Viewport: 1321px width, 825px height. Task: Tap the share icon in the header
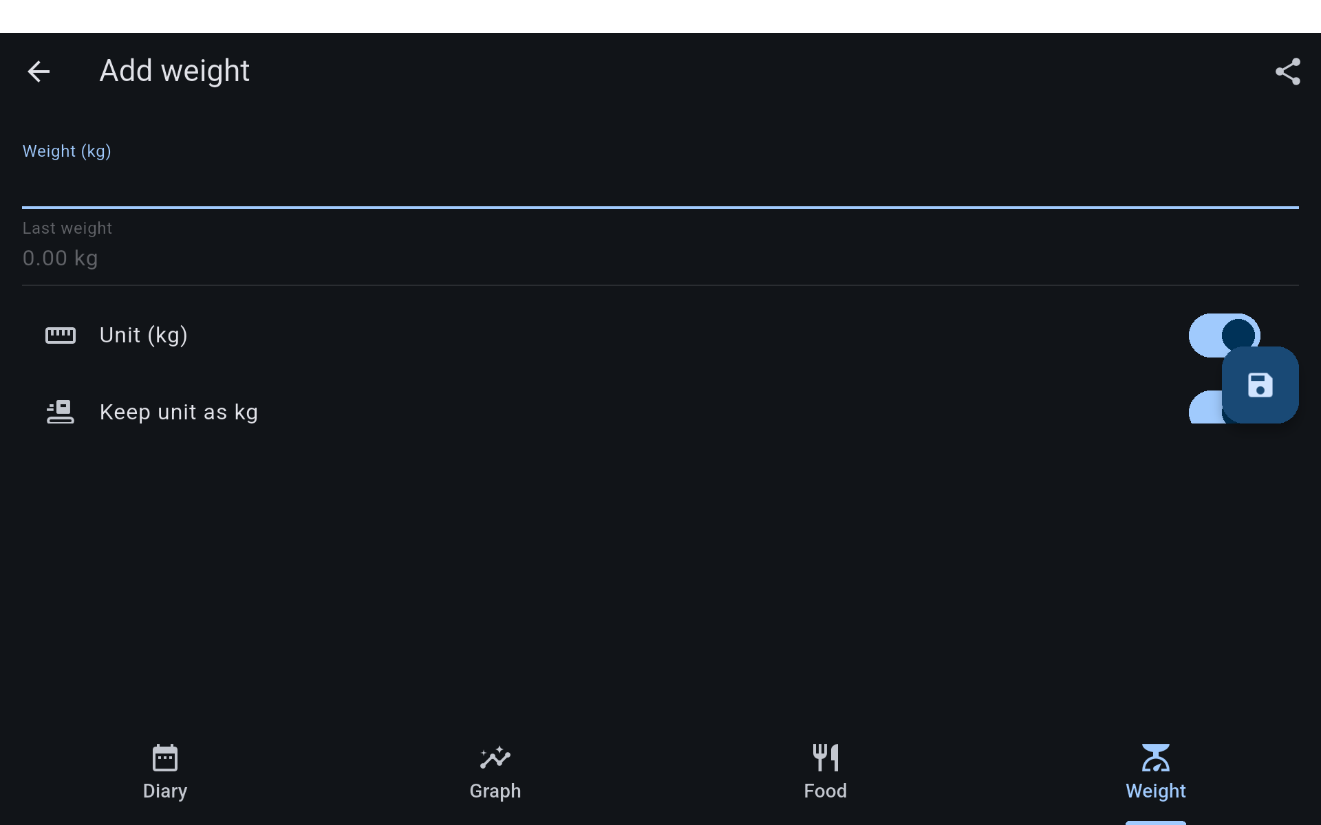[1287, 71]
